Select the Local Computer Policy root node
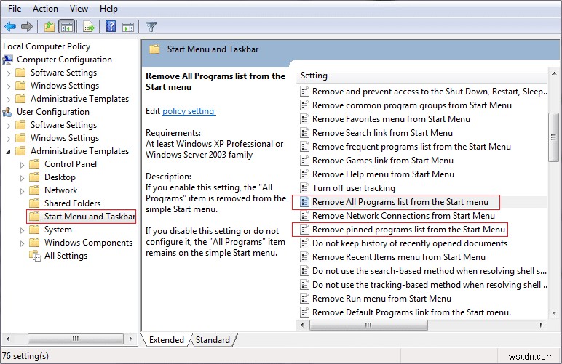The image size is (562, 364). (x=47, y=46)
